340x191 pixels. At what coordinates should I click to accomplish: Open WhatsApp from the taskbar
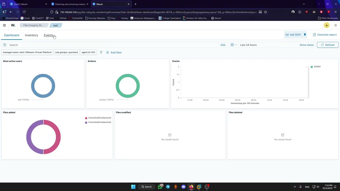[x=160, y=187]
